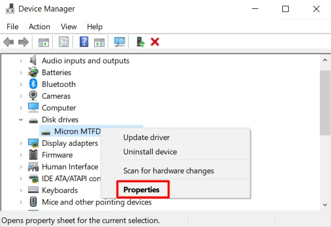
Task: Click the scrollbar down arrow
Action: 325,205
